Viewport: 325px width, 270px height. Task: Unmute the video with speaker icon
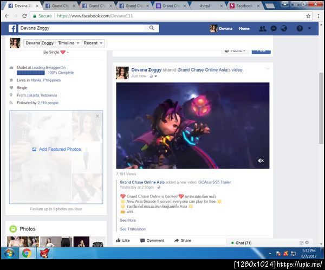[261, 160]
